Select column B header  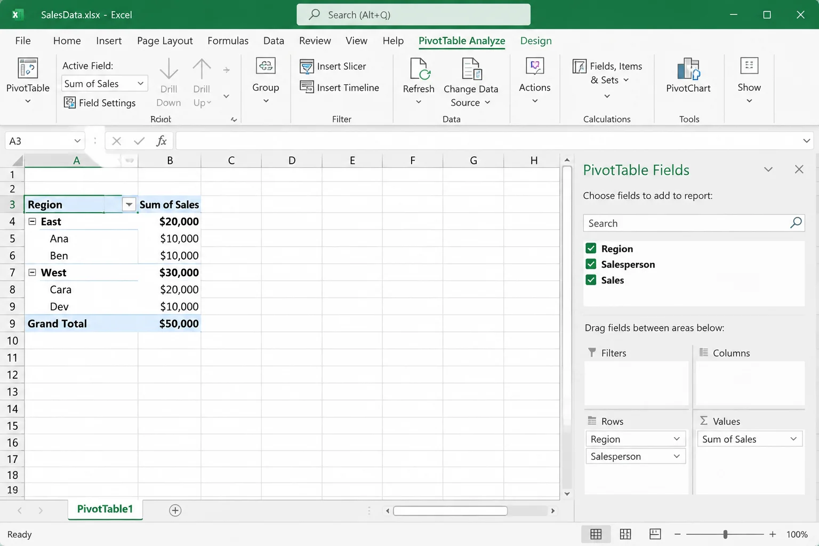(170, 160)
